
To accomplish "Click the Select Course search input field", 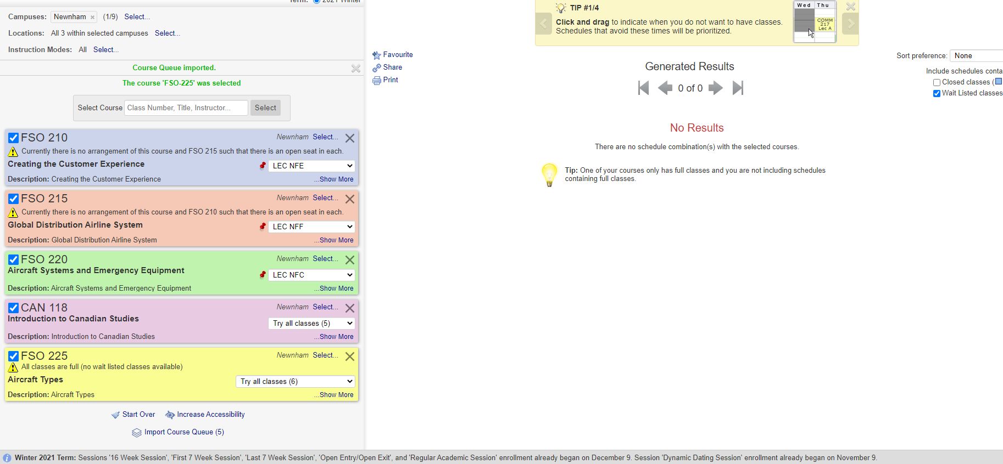I will 186,107.
